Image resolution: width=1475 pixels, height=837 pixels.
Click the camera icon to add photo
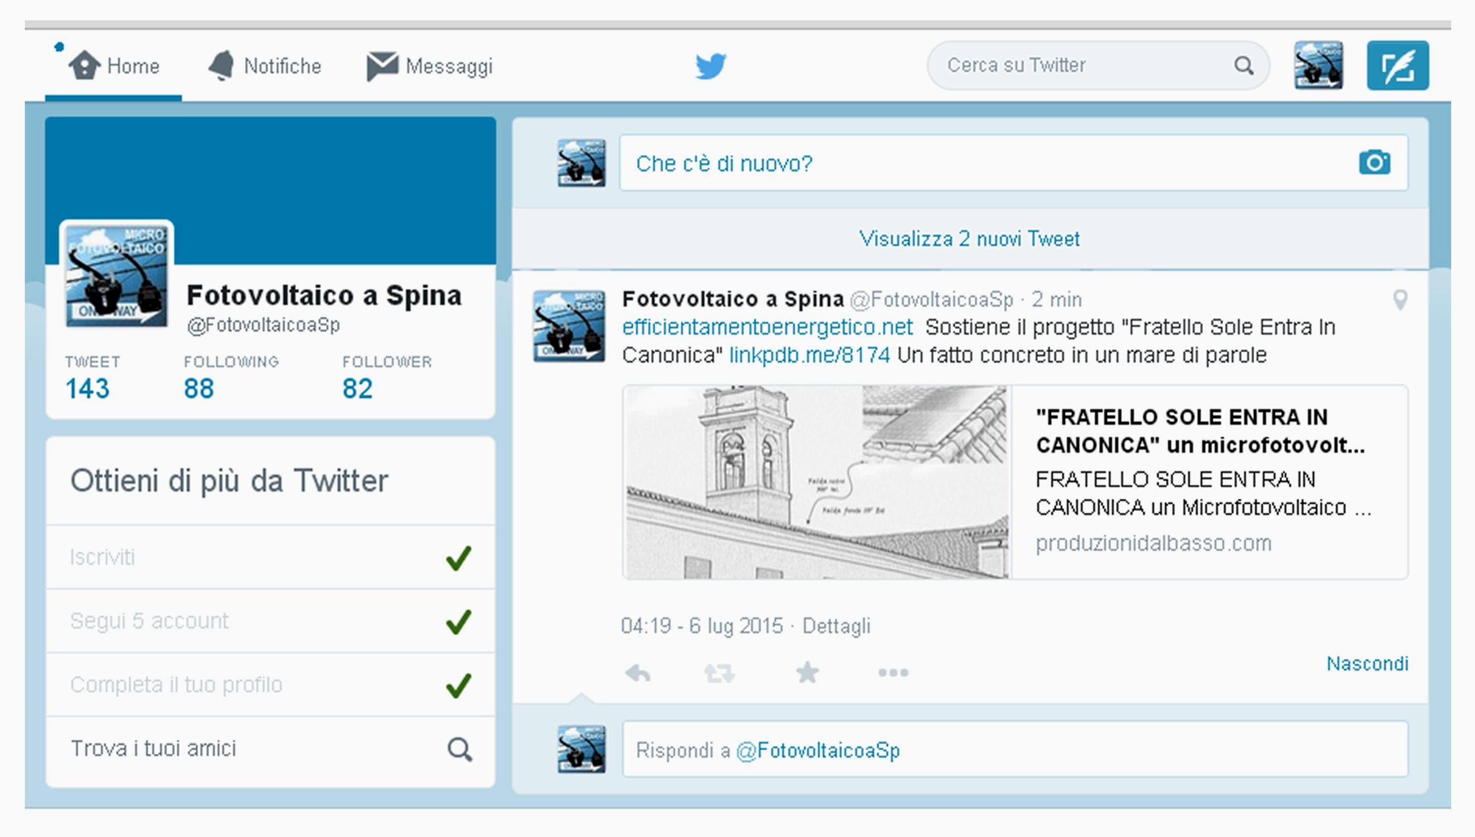point(1374,162)
